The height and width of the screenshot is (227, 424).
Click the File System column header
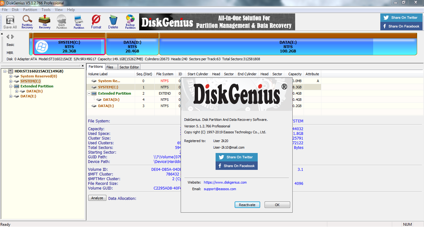pyautogui.click(x=165, y=74)
